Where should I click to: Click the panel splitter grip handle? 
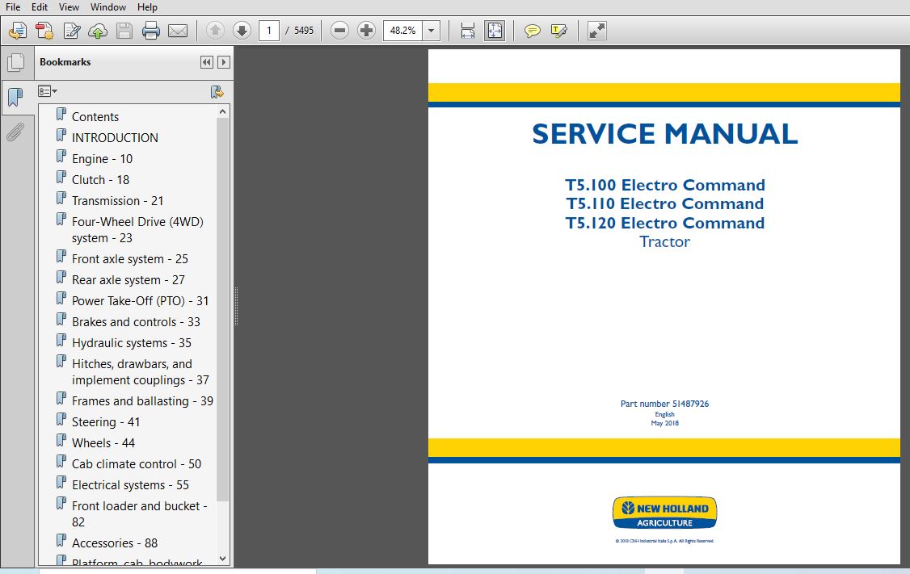pyautogui.click(x=236, y=306)
